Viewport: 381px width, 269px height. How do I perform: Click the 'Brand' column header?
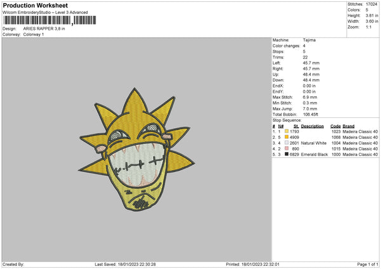[x=349, y=126]
